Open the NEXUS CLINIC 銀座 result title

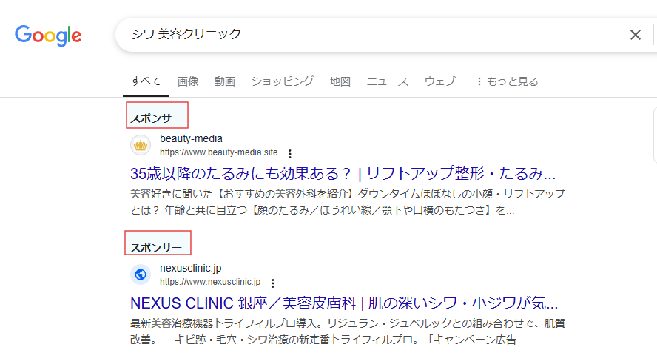coord(344,303)
